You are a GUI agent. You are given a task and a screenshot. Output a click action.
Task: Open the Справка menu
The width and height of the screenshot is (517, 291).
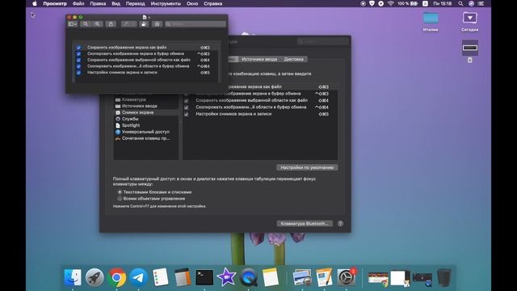pos(212,3)
